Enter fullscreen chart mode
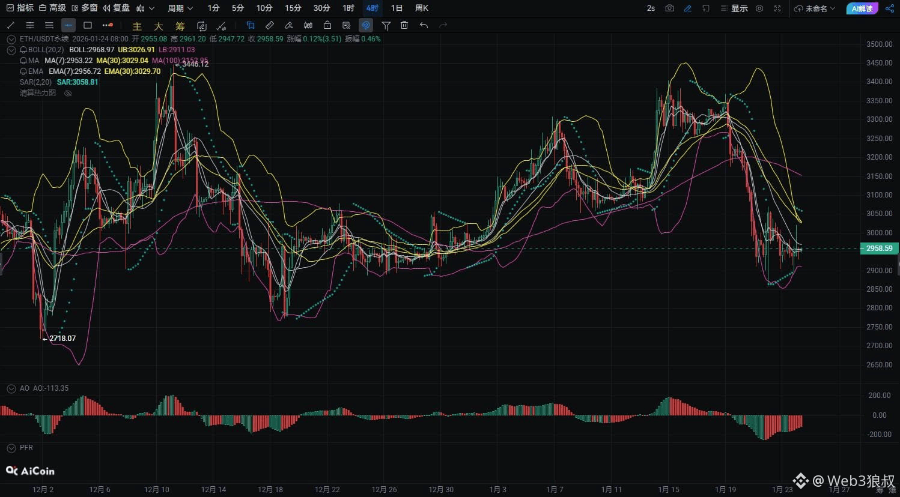The width and height of the screenshot is (900, 497). [x=777, y=8]
